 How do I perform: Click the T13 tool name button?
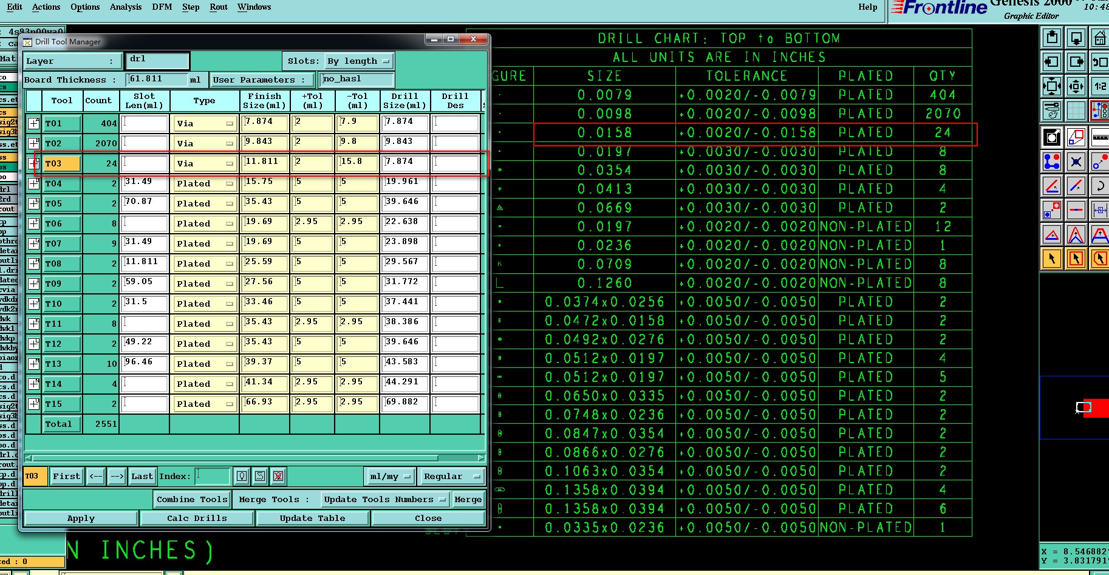click(x=62, y=364)
